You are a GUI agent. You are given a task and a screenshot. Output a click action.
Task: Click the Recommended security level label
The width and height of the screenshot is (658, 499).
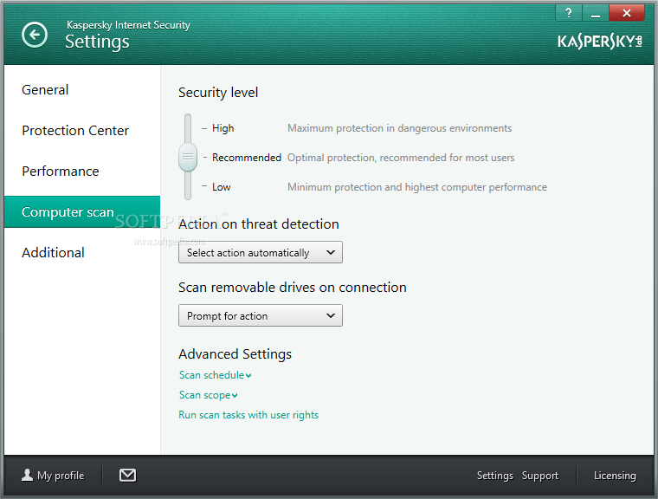point(247,158)
